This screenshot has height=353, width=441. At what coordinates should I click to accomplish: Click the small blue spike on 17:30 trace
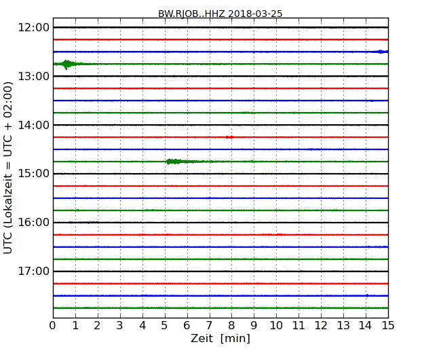pyautogui.click(x=367, y=295)
